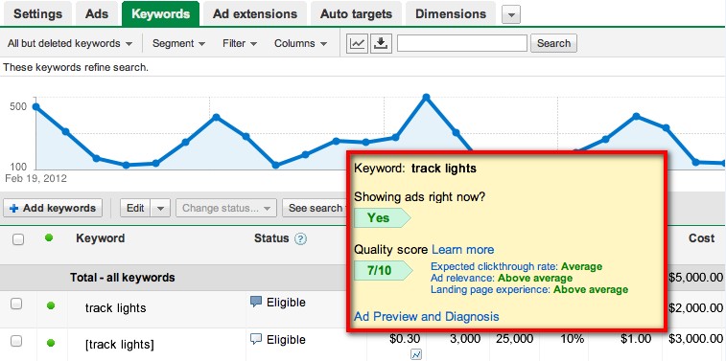Switch to the Settings tab
The height and width of the screenshot is (361, 726).
point(38,13)
